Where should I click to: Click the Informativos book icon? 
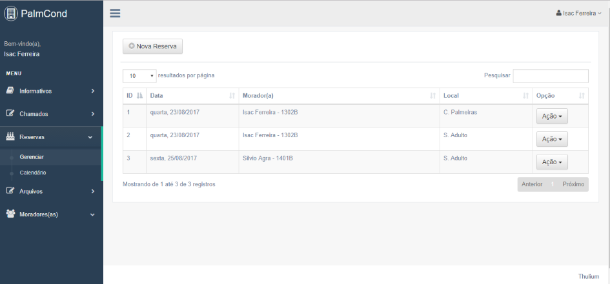[10, 91]
